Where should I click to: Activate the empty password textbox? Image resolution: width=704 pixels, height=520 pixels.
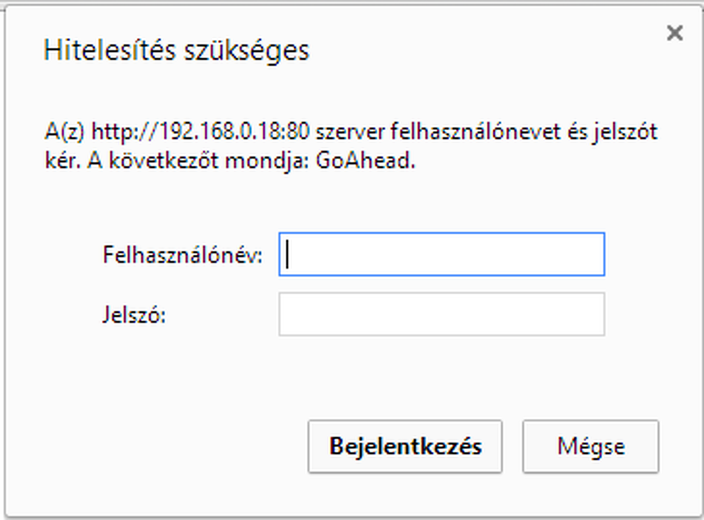click(x=442, y=314)
